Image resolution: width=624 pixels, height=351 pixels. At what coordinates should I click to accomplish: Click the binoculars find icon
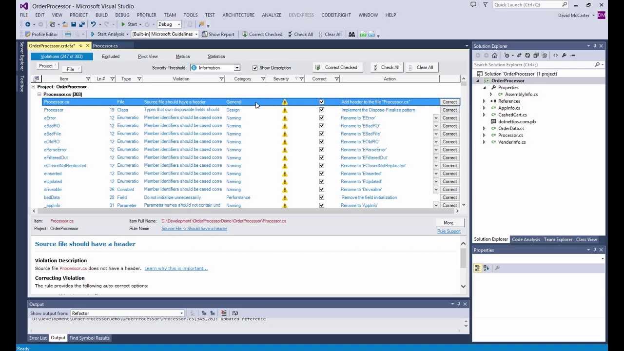pos(351,34)
